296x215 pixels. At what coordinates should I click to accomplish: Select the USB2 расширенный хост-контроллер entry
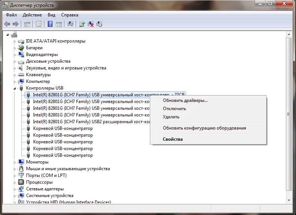(91, 122)
